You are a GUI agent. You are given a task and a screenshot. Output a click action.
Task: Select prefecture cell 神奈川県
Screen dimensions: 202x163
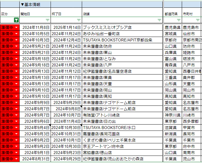click(x=173, y=115)
